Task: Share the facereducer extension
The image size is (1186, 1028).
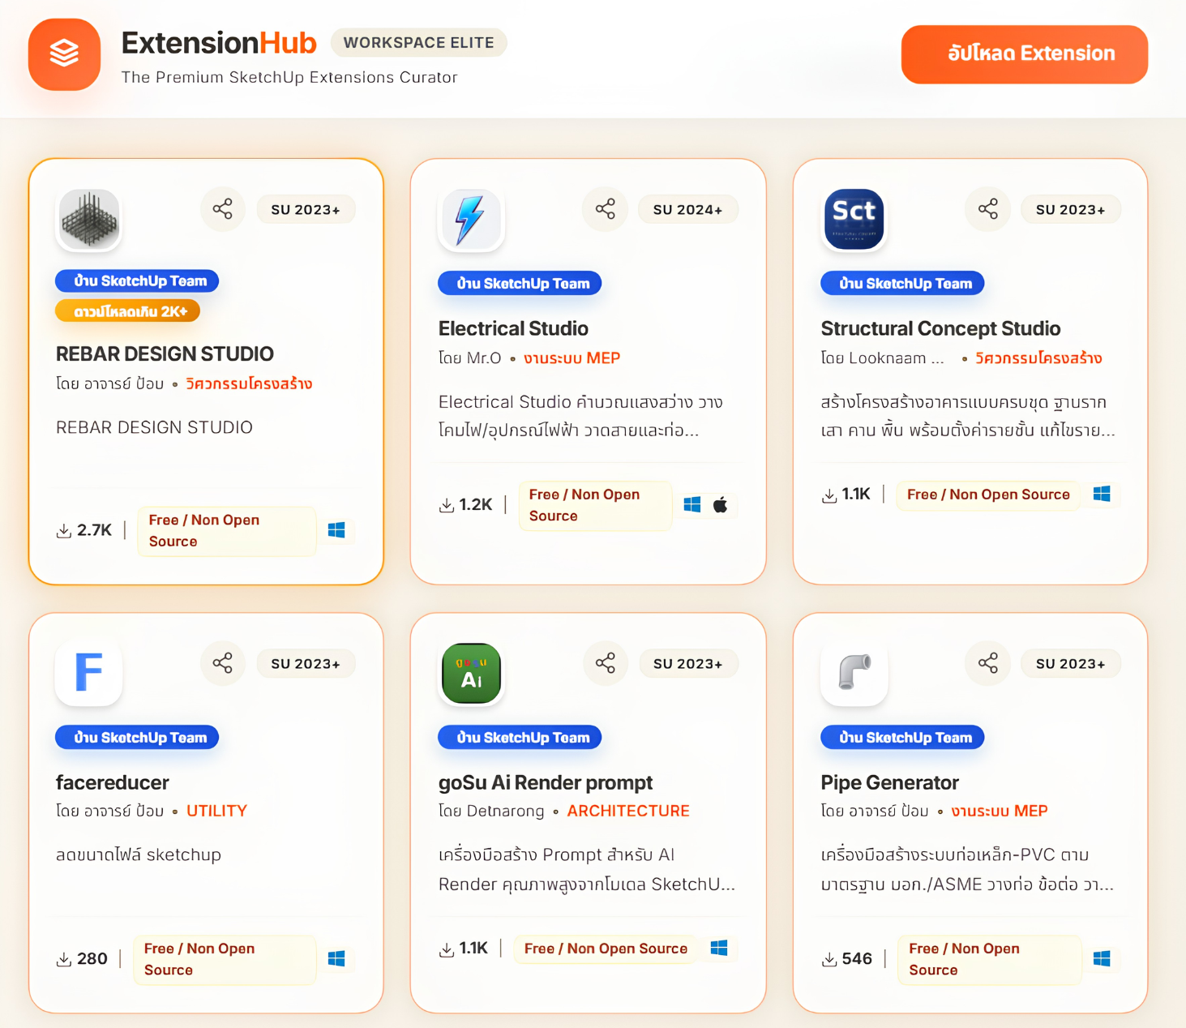Action: pyautogui.click(x=222, y=663)
